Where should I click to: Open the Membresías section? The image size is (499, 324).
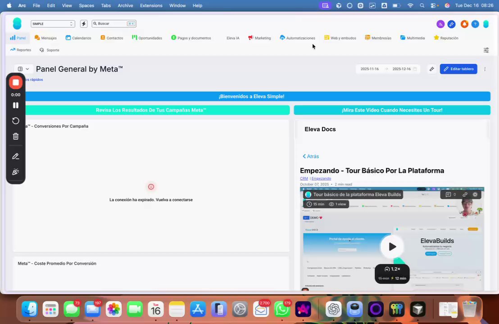pos(378,38)
